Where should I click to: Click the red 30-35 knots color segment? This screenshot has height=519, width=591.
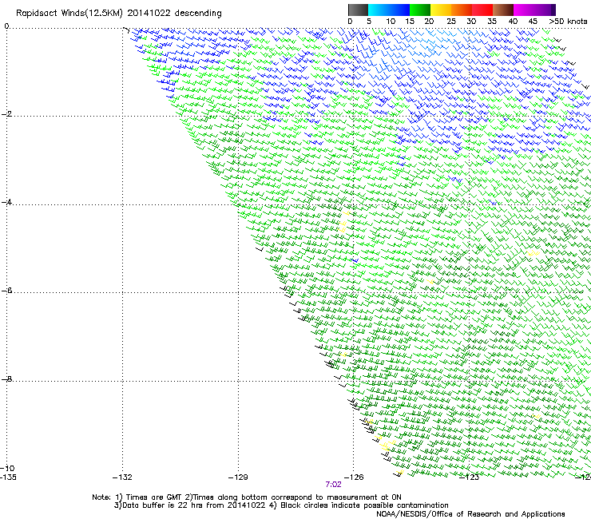(x=482, y=10)
